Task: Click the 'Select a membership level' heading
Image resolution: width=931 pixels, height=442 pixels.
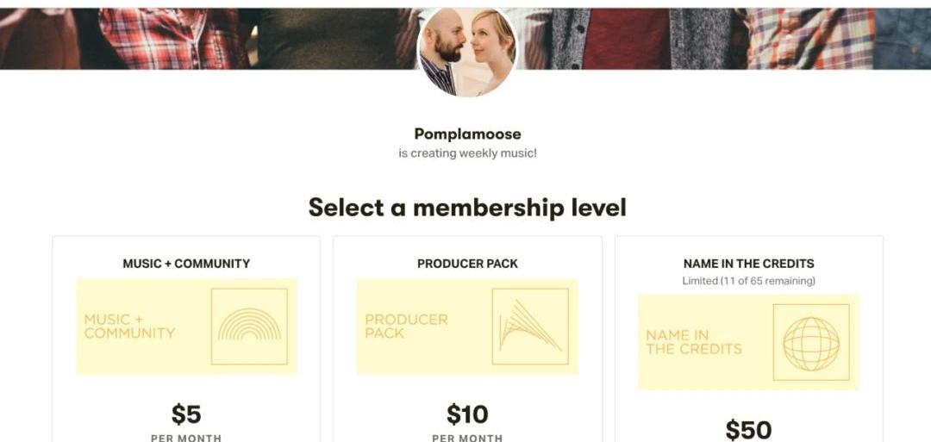Action: pyautogui.click(x=467, y=208)
